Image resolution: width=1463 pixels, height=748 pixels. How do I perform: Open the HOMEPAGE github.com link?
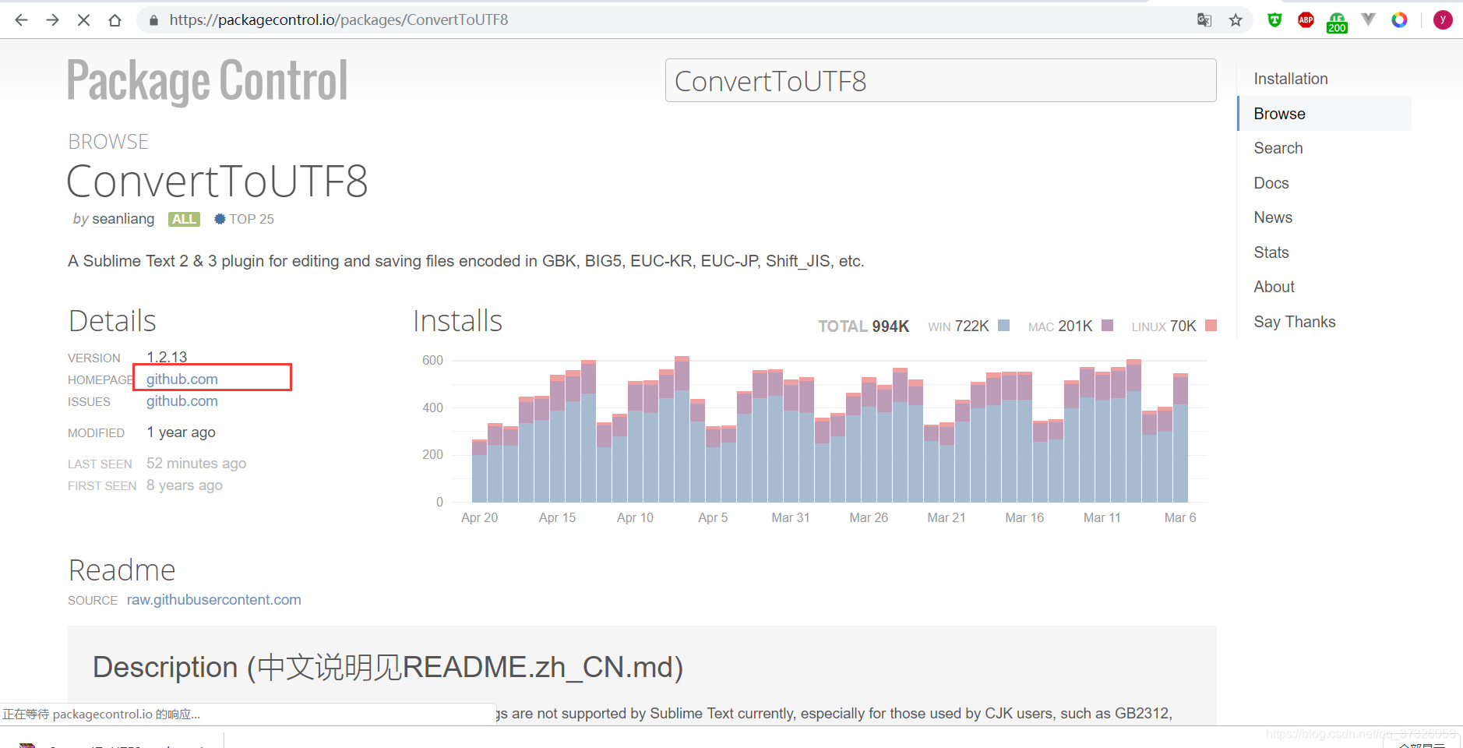tap(182, 379)
